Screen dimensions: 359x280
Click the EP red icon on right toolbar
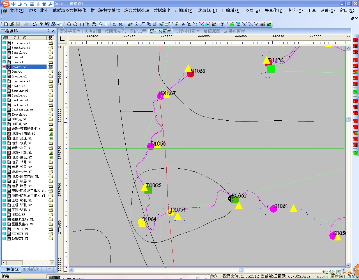(355, 101)
